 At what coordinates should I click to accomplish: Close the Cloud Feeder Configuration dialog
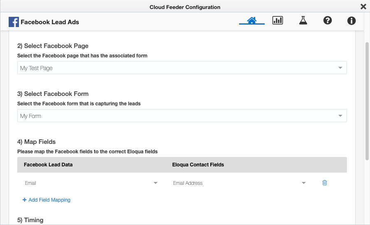point(363,7)
